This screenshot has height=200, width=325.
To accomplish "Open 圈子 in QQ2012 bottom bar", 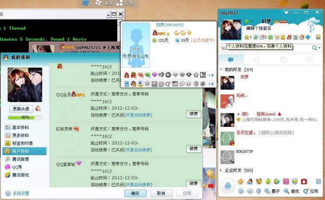I will click(273, 191).
